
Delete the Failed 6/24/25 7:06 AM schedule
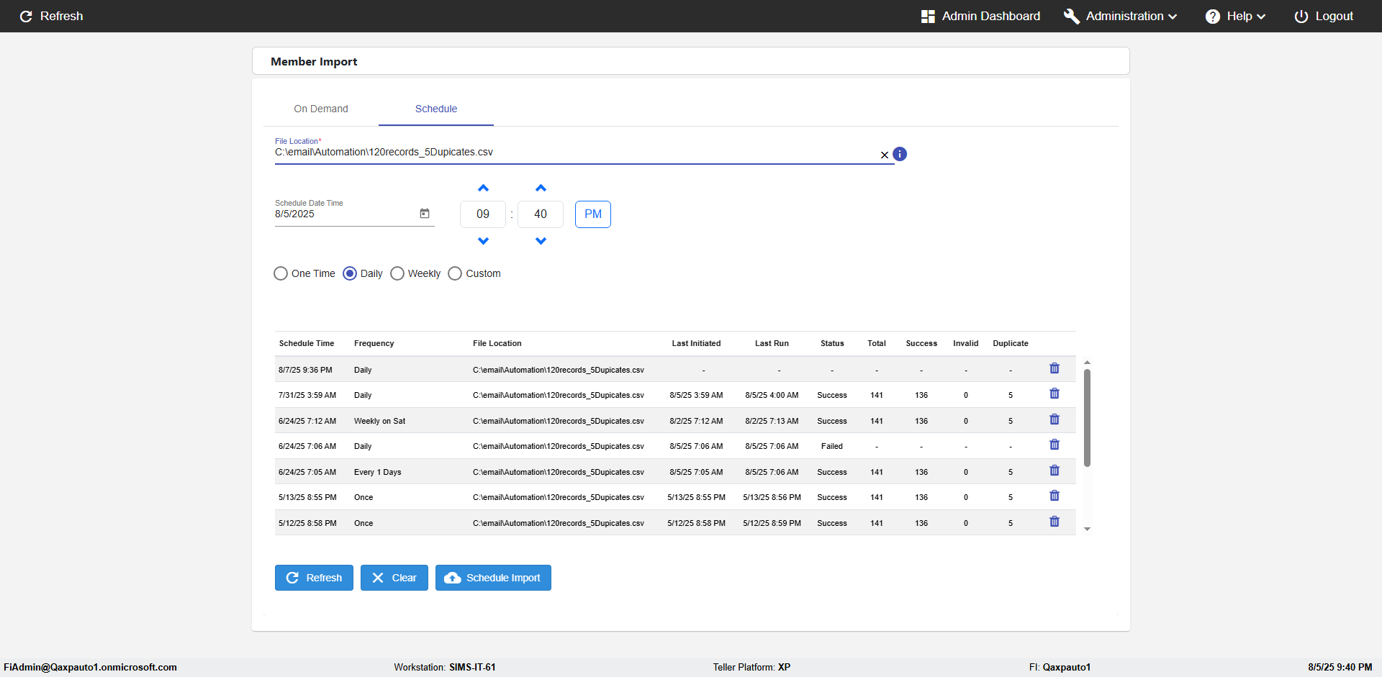[1054, 445]
